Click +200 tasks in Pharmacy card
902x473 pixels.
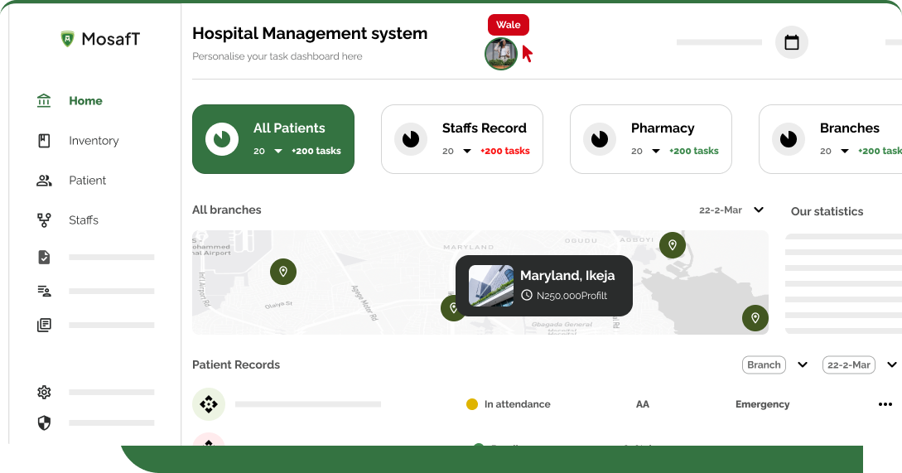point(694,151)
